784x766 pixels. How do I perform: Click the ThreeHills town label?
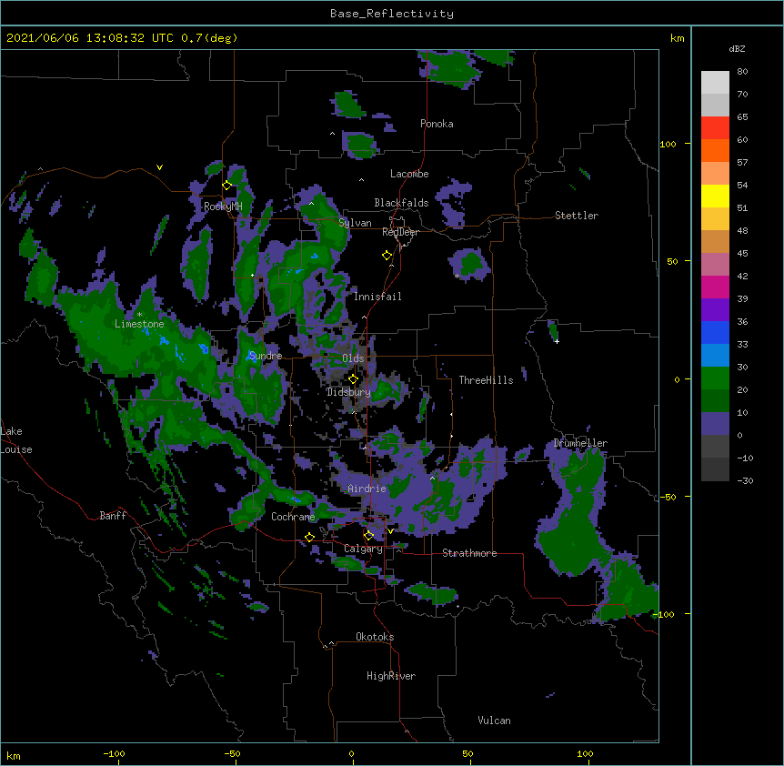click(486, 380)
